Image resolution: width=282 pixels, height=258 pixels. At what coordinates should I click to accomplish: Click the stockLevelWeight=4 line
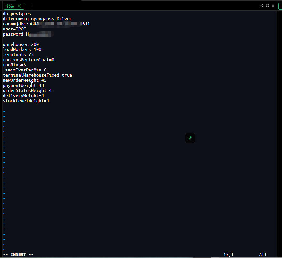tap(26, 101)
